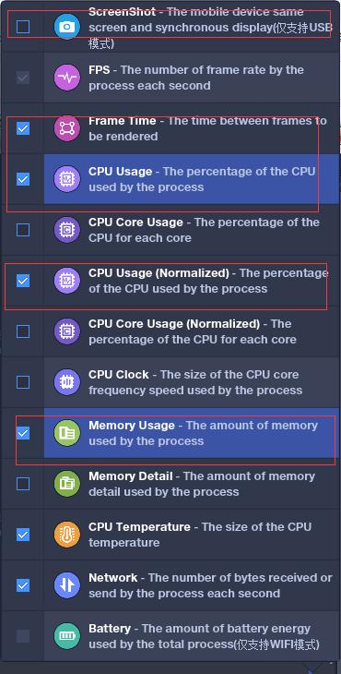The width and height of the screenshot is (341, 674).
Task: Uncheck the Network checkbox
Action: click(23, 585)
